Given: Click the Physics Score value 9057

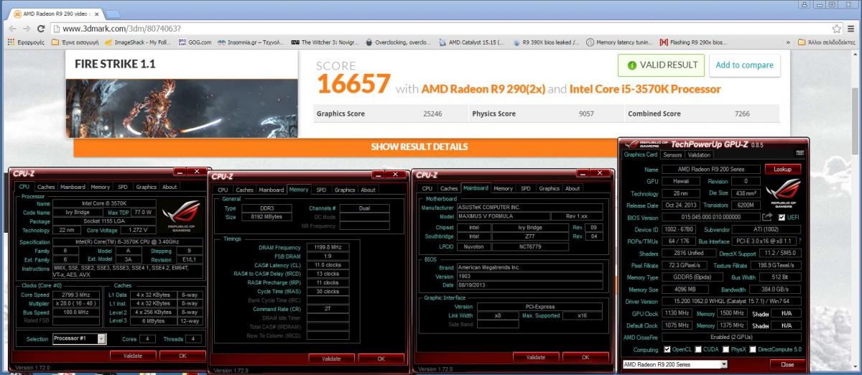Looking at the screenshot, I should (x=586, y=114).
